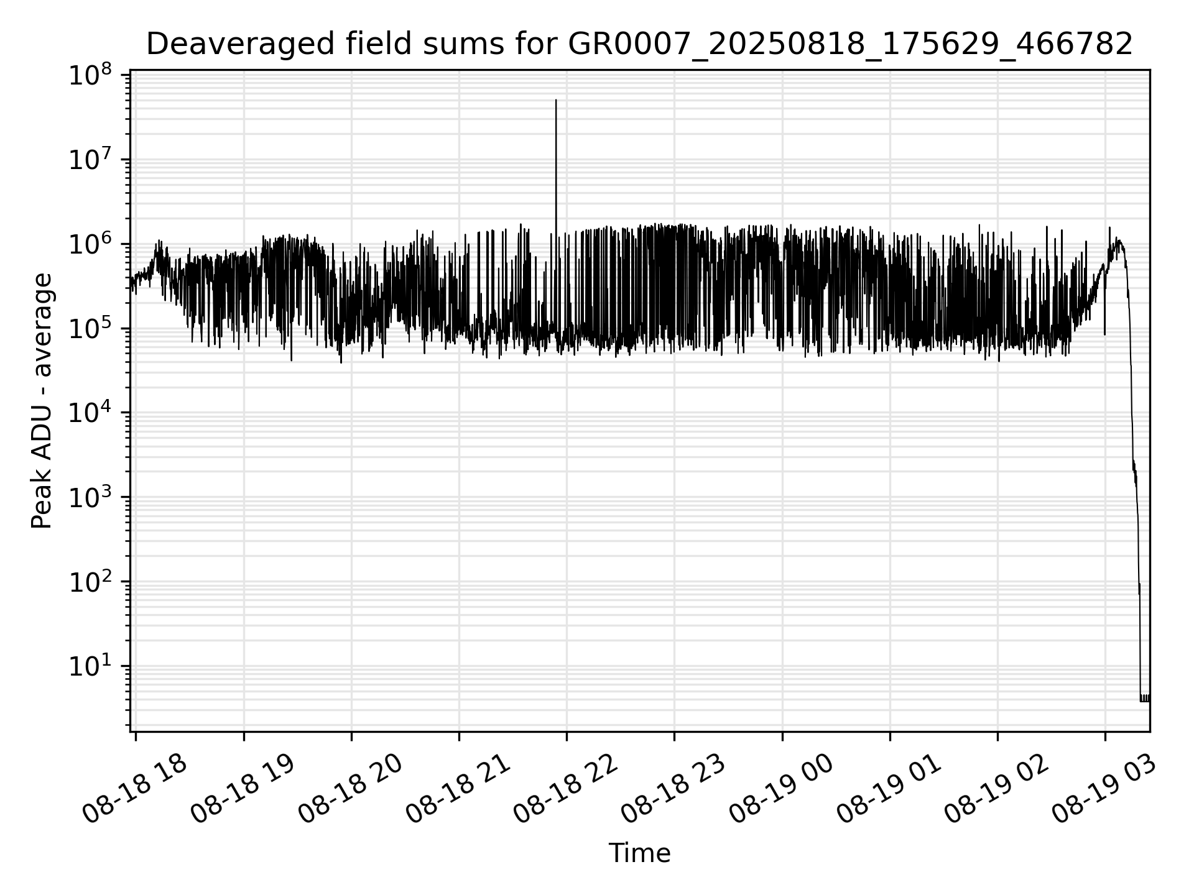Click the 'Time' x-axis label
Image resolution: width=1194 pixels, height=895 pixels.
[x=639, y=853]
